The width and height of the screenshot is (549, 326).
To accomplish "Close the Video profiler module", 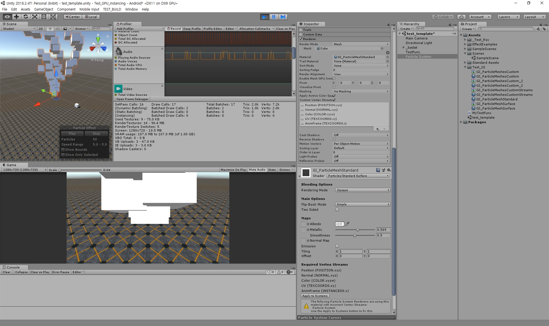I will point(162,86).
